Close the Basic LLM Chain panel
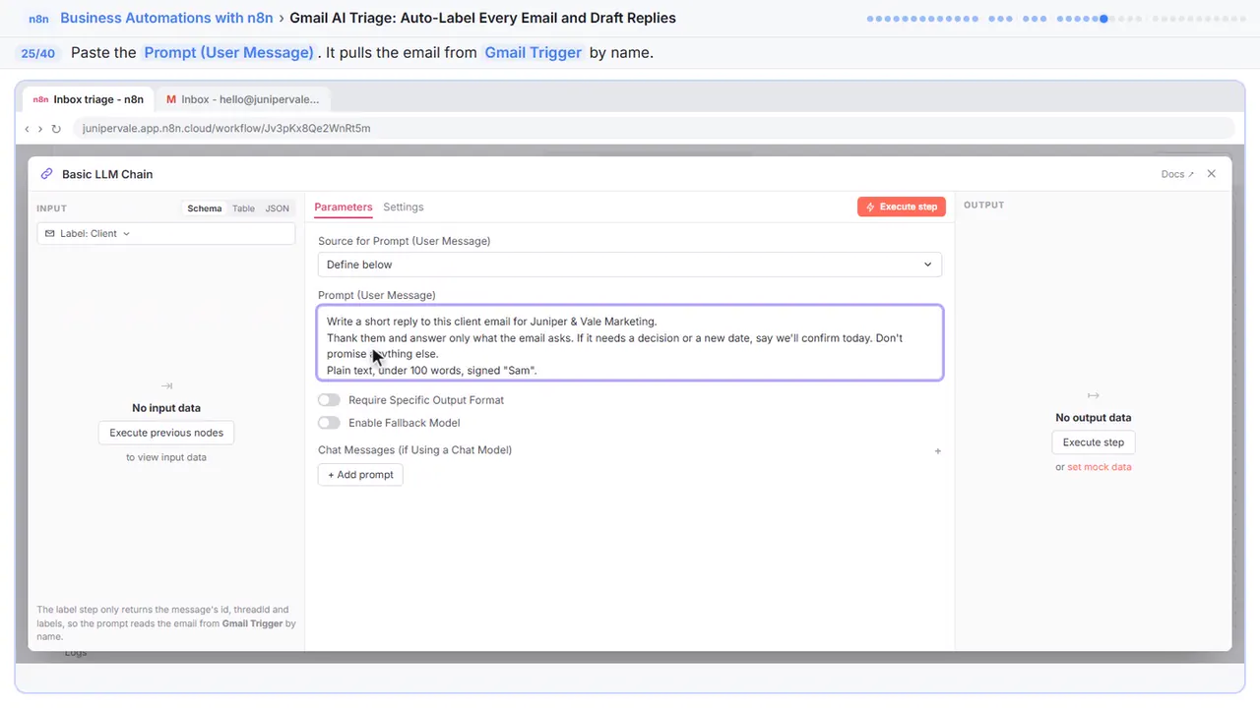This screenshot has height=708, width=1260. click(1212, 173)
